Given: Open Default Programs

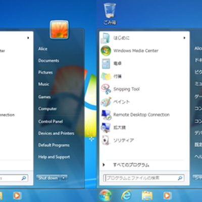Looking at the screenshot, I should 54,145.
